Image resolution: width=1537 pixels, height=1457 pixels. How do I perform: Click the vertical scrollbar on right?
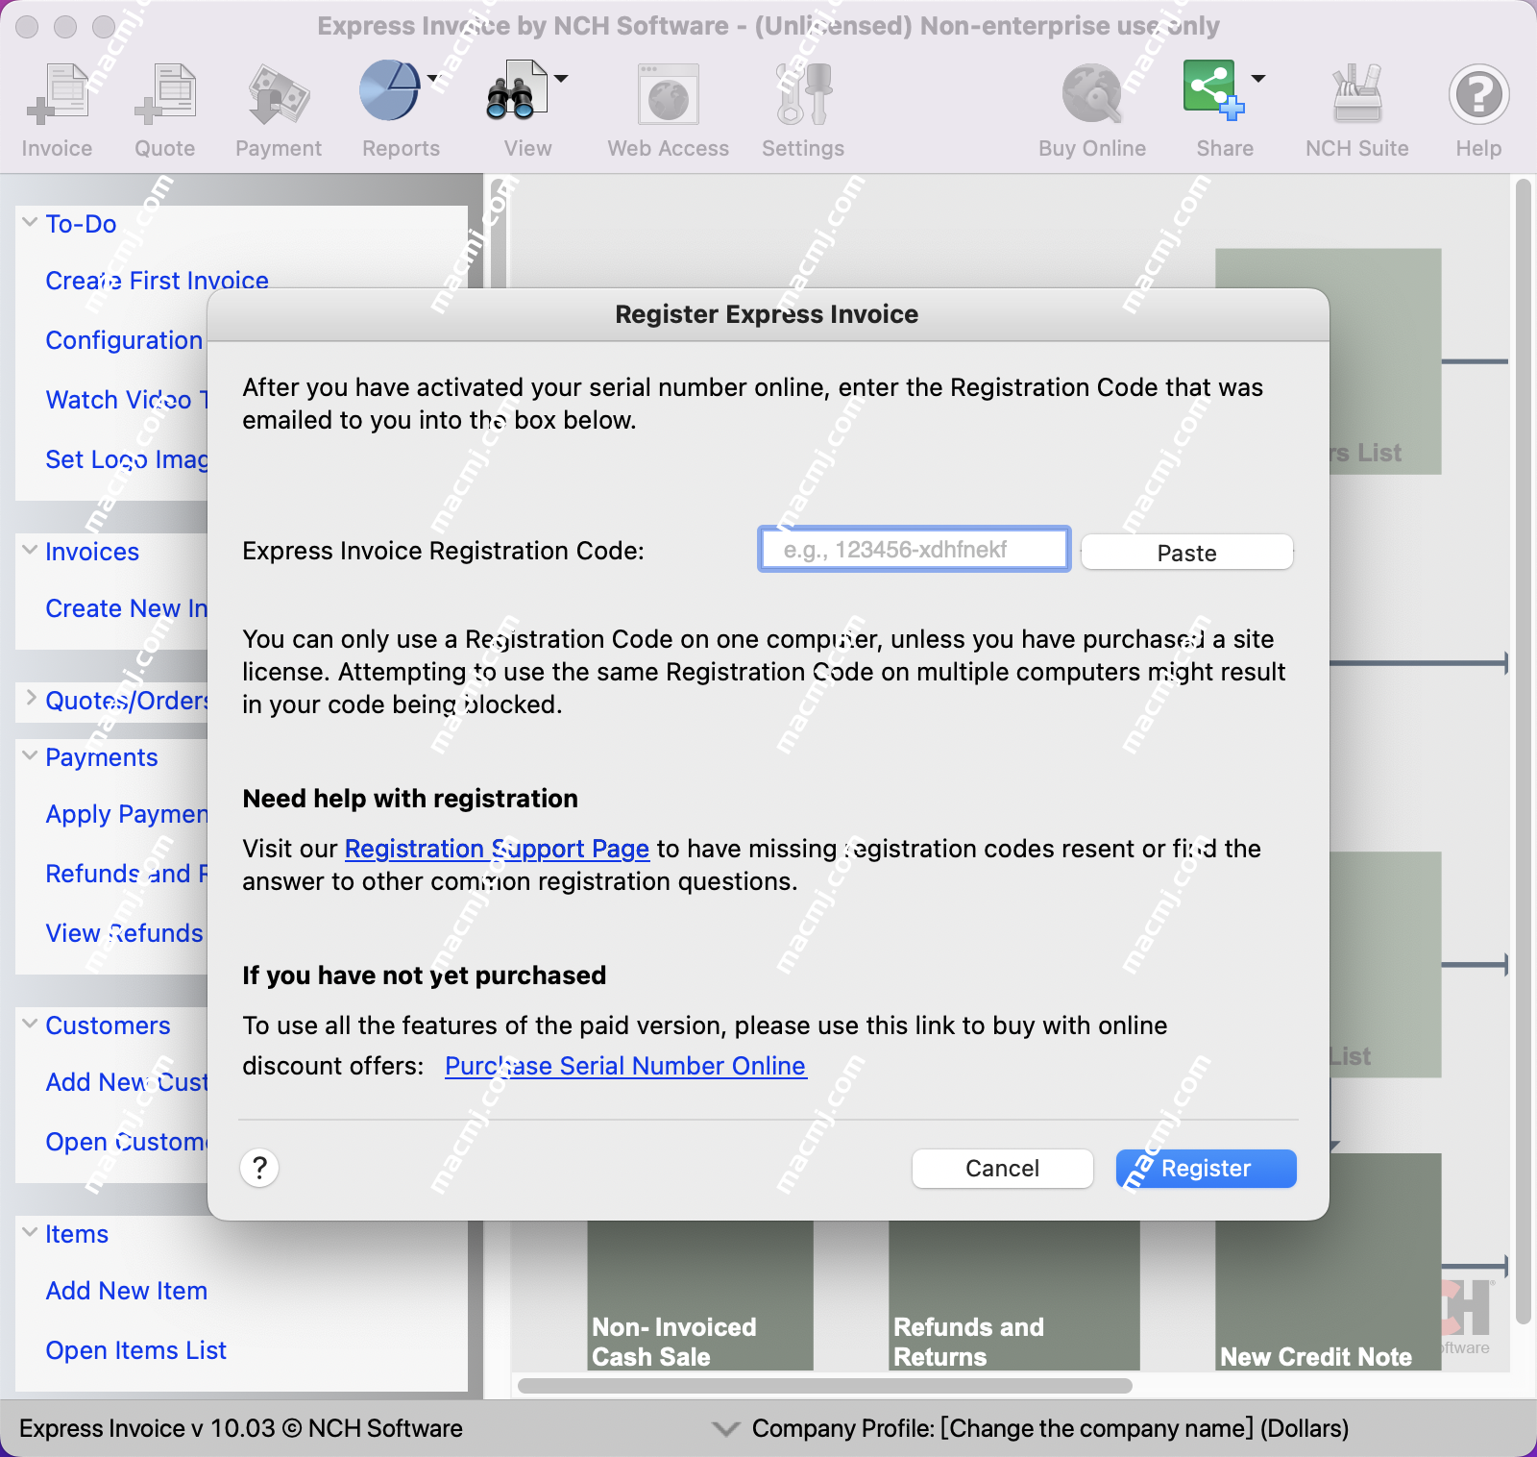coord(1523,752)
